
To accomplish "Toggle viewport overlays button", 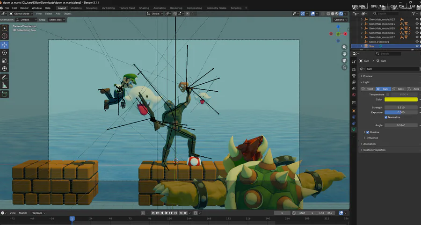I will [x=313, y=14].
